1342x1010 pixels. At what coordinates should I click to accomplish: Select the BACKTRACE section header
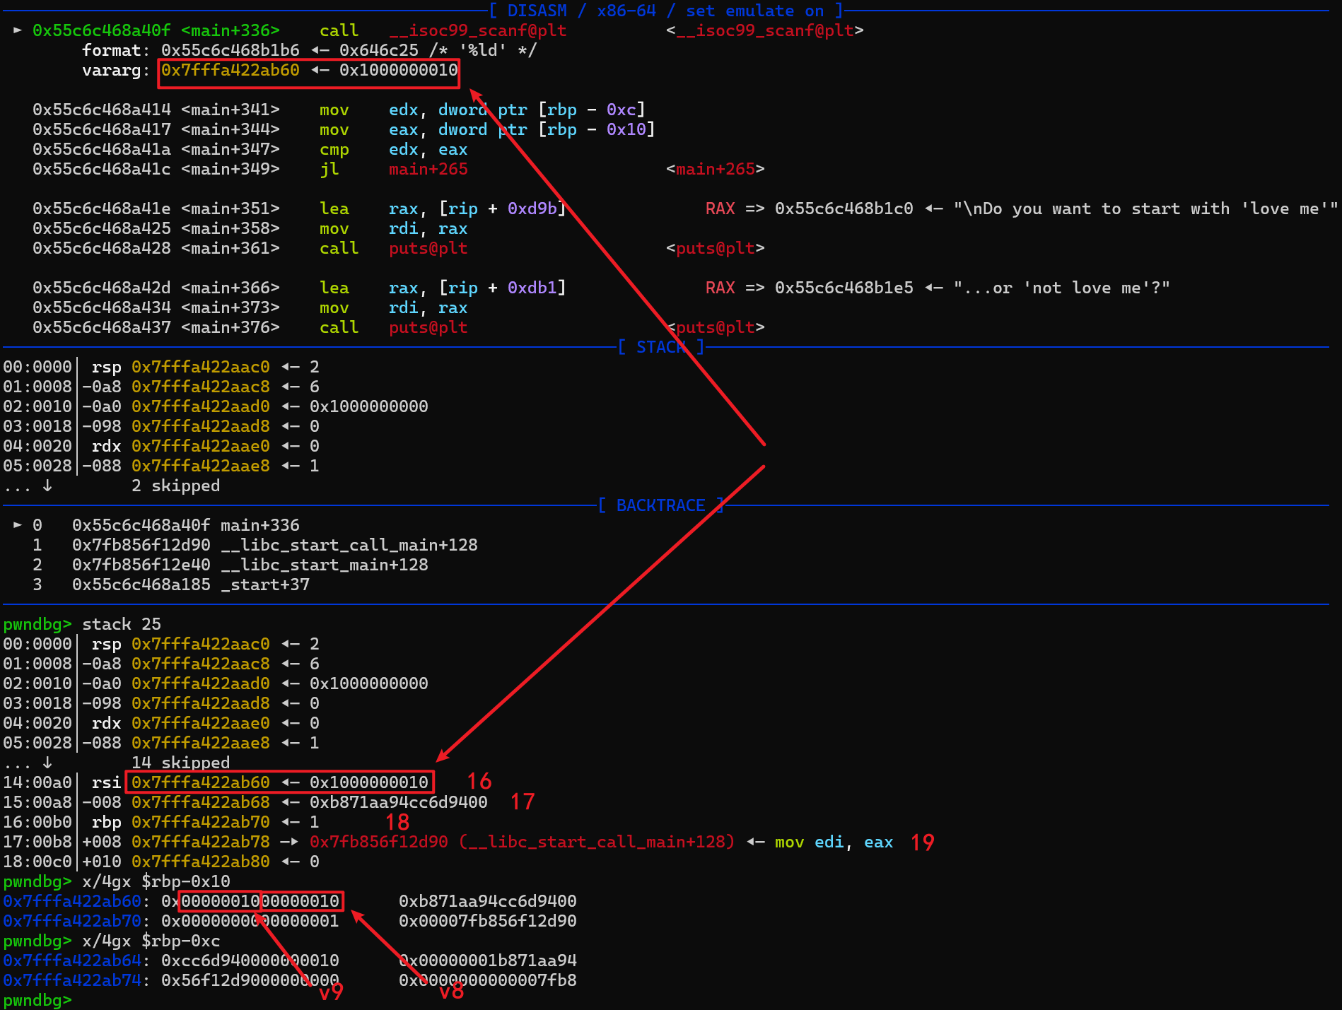click(660, 505)
